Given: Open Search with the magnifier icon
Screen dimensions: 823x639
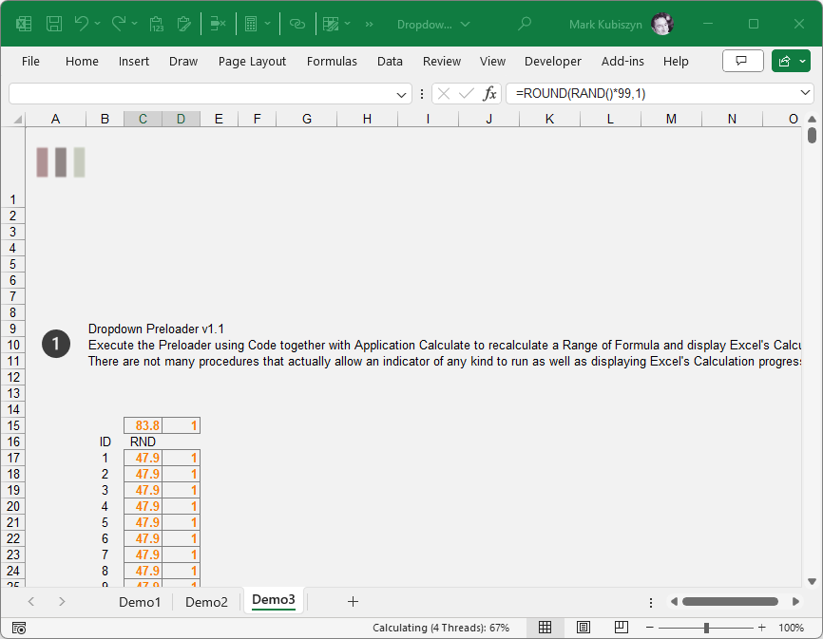Looking at the screenshot, I should [x=524, y=24].
